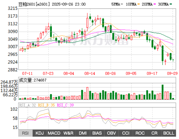Screen dimensions: 179x139
Task: Open the CCI indicator tab
Action: pos(126,133)
